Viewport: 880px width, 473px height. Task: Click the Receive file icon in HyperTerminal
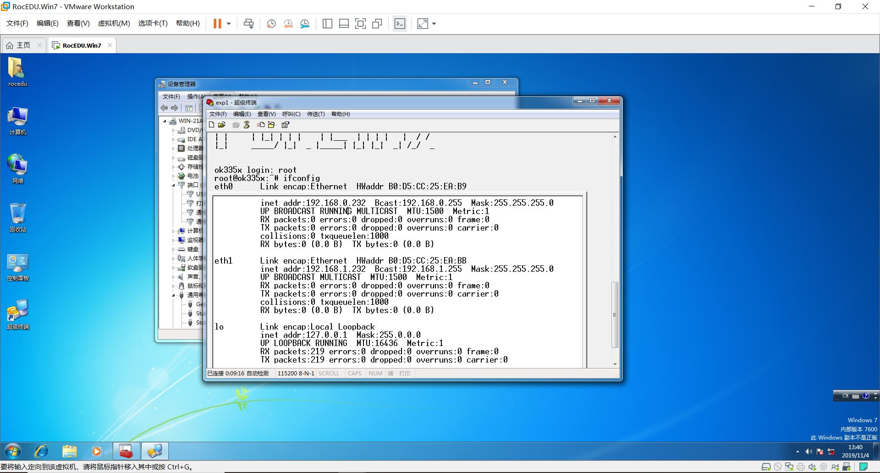(271, 125)
